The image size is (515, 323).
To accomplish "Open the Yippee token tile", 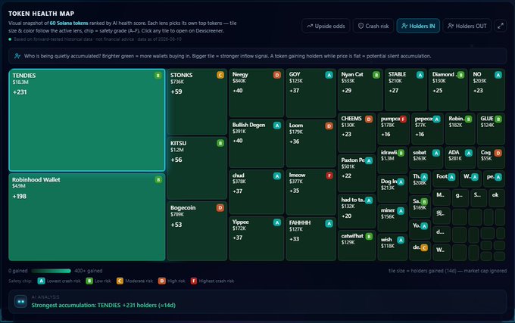I will (x=257, y=239).
